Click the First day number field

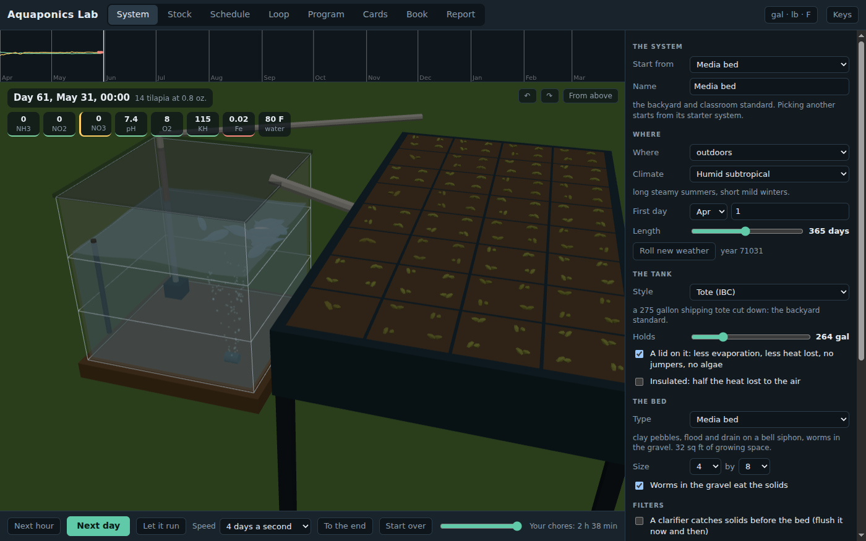point(790,211)
